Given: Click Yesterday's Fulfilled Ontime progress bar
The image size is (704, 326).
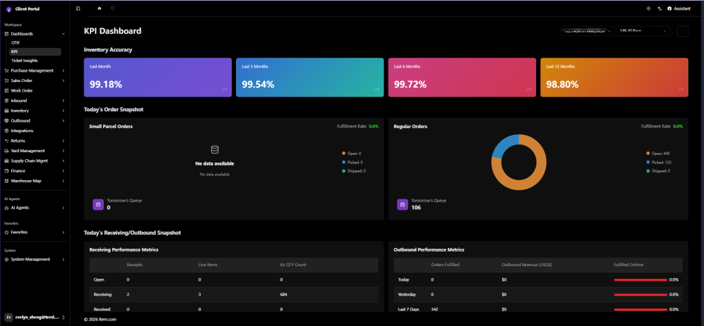Looking at the screenshot, I should tap(641, 295).
